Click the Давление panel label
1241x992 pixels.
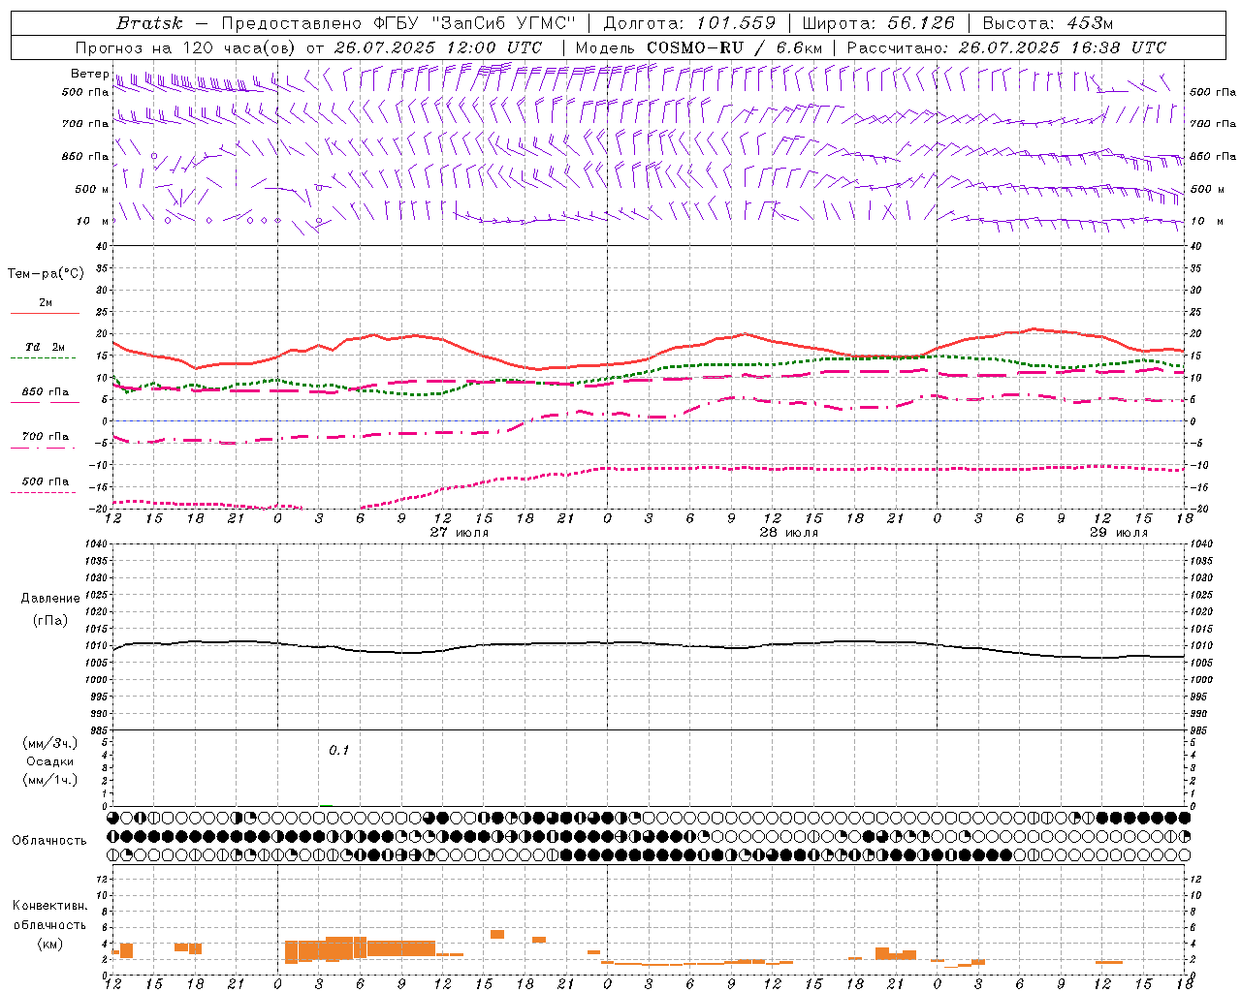click(x=50, y=599)
